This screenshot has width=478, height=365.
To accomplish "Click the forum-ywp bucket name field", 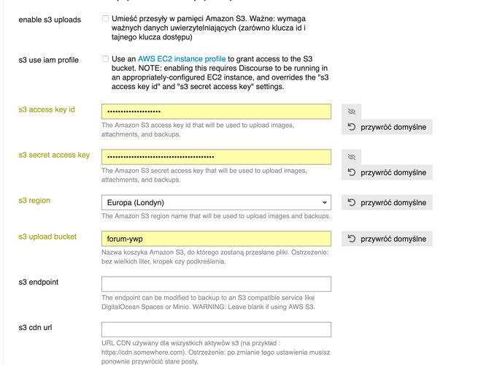I will click(x=216, y=239).
